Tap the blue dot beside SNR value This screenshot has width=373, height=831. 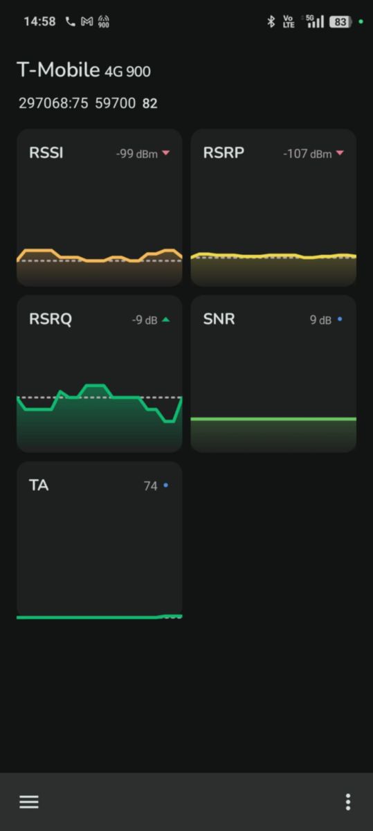[x=339, y=320]
